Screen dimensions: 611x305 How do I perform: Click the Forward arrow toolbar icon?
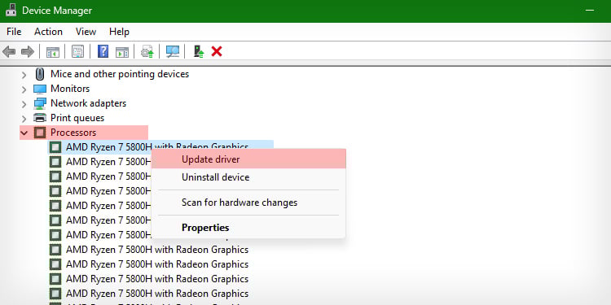(27, 51)
